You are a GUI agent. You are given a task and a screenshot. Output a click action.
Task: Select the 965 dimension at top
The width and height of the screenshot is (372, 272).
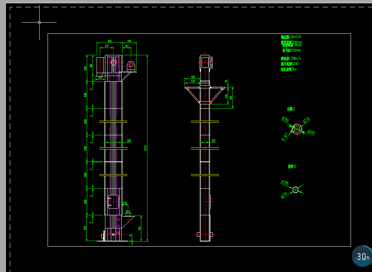tap(110, 41)
